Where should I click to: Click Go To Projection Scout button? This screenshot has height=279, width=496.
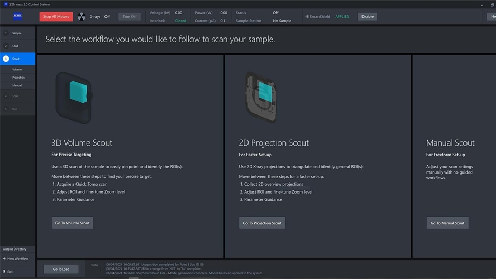click(262, 223)
